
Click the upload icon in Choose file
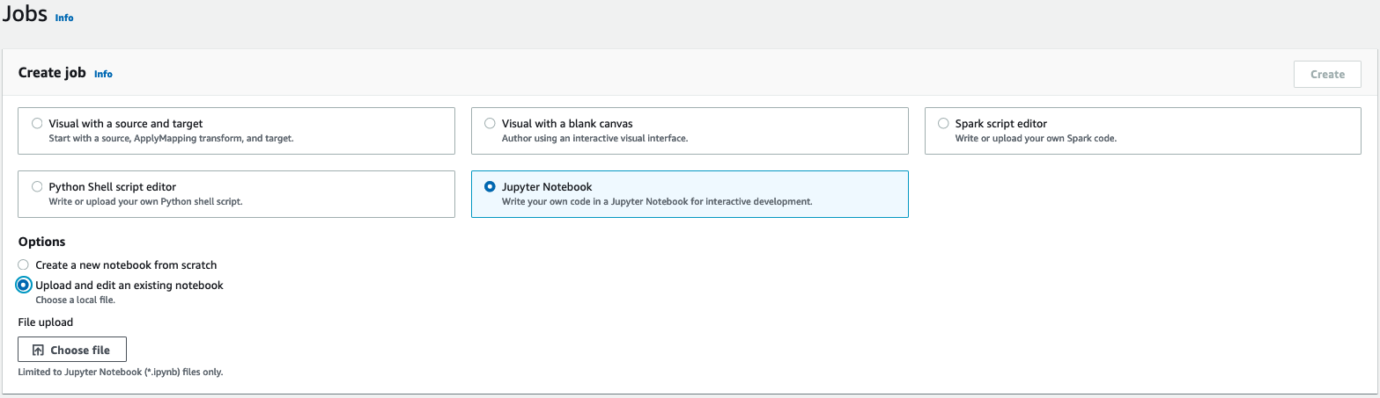pos(38,350)
